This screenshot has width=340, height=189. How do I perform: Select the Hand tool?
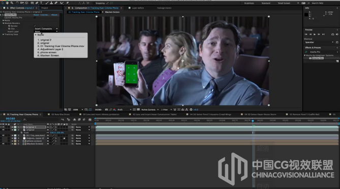point(7,3)
